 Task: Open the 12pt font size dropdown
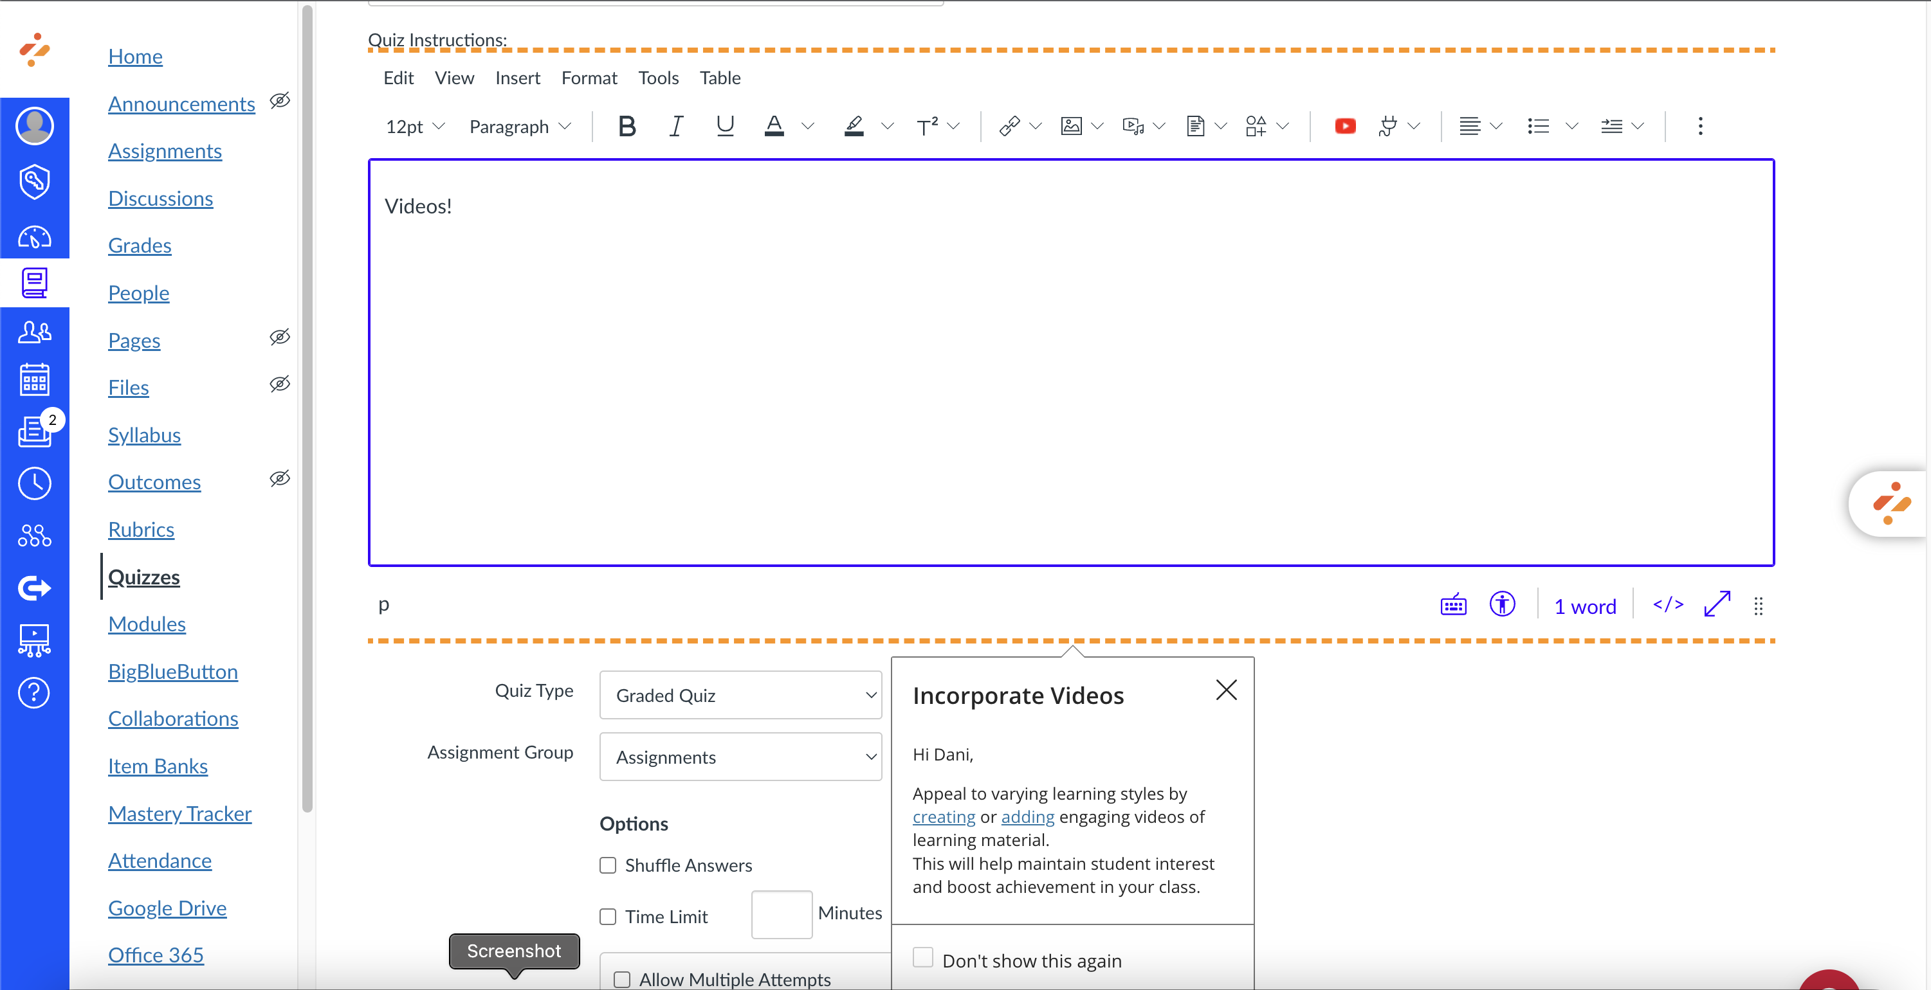414,126
